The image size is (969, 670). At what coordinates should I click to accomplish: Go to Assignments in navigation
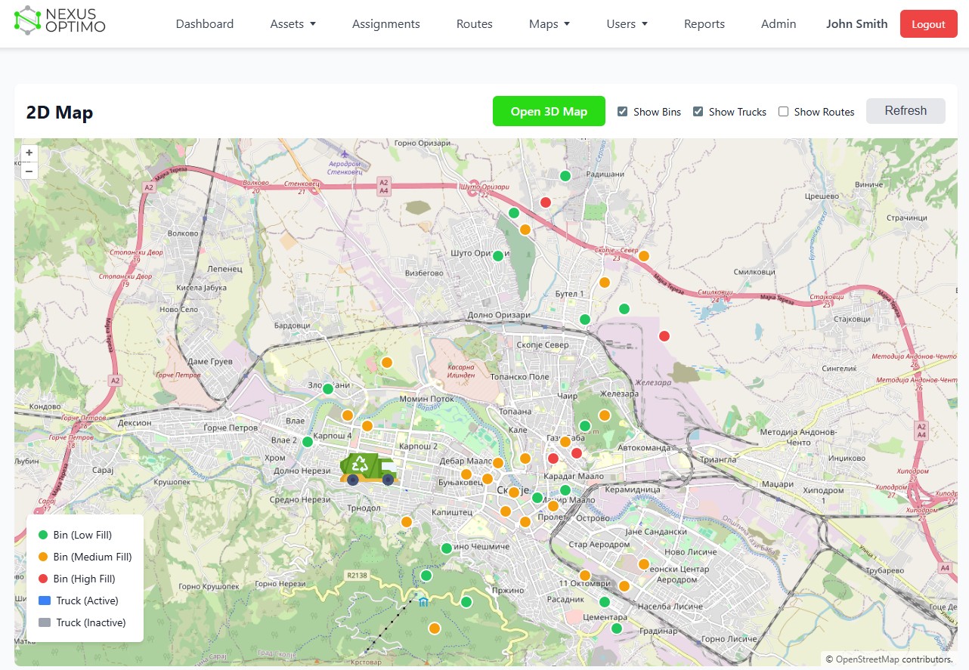(386, 24)
